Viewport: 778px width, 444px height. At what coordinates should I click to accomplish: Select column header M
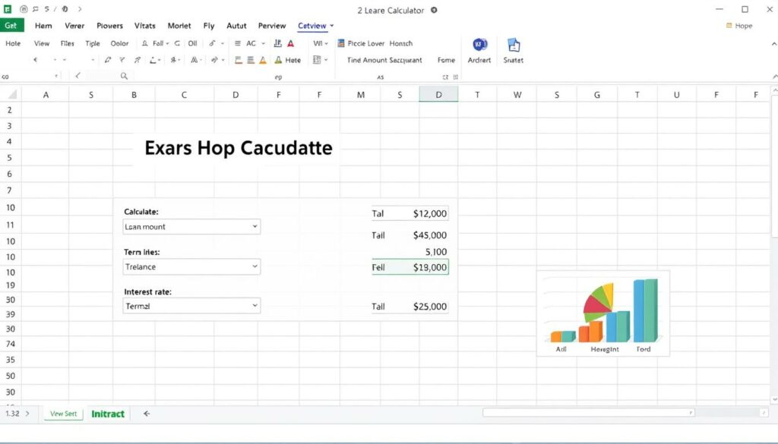(x=361, y=95)
